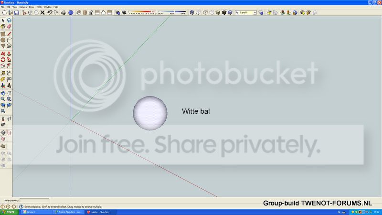Select the Eraser tool
Viewport: 382px width, 215px height.
pyautogui.click(x=9, y=26)
